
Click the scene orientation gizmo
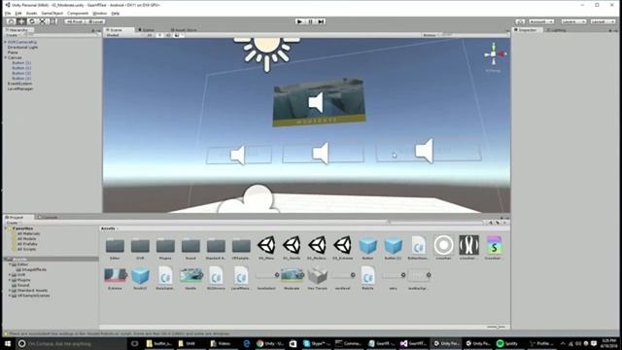coord(494,54)
